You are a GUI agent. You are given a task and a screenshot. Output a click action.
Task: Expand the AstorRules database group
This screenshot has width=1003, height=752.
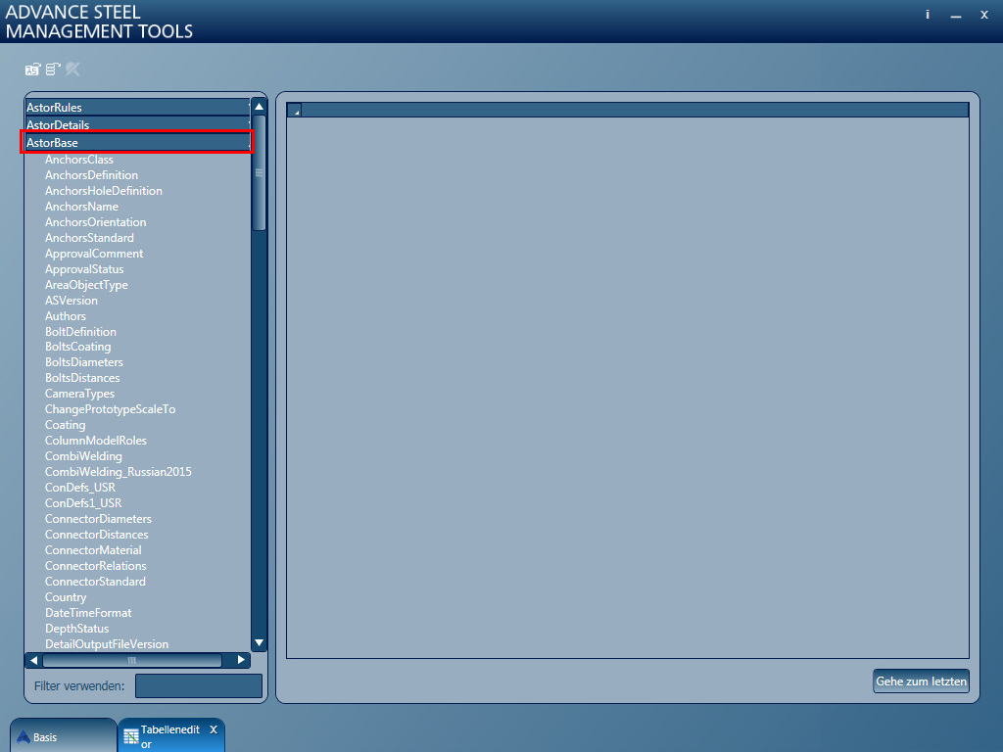138,108
